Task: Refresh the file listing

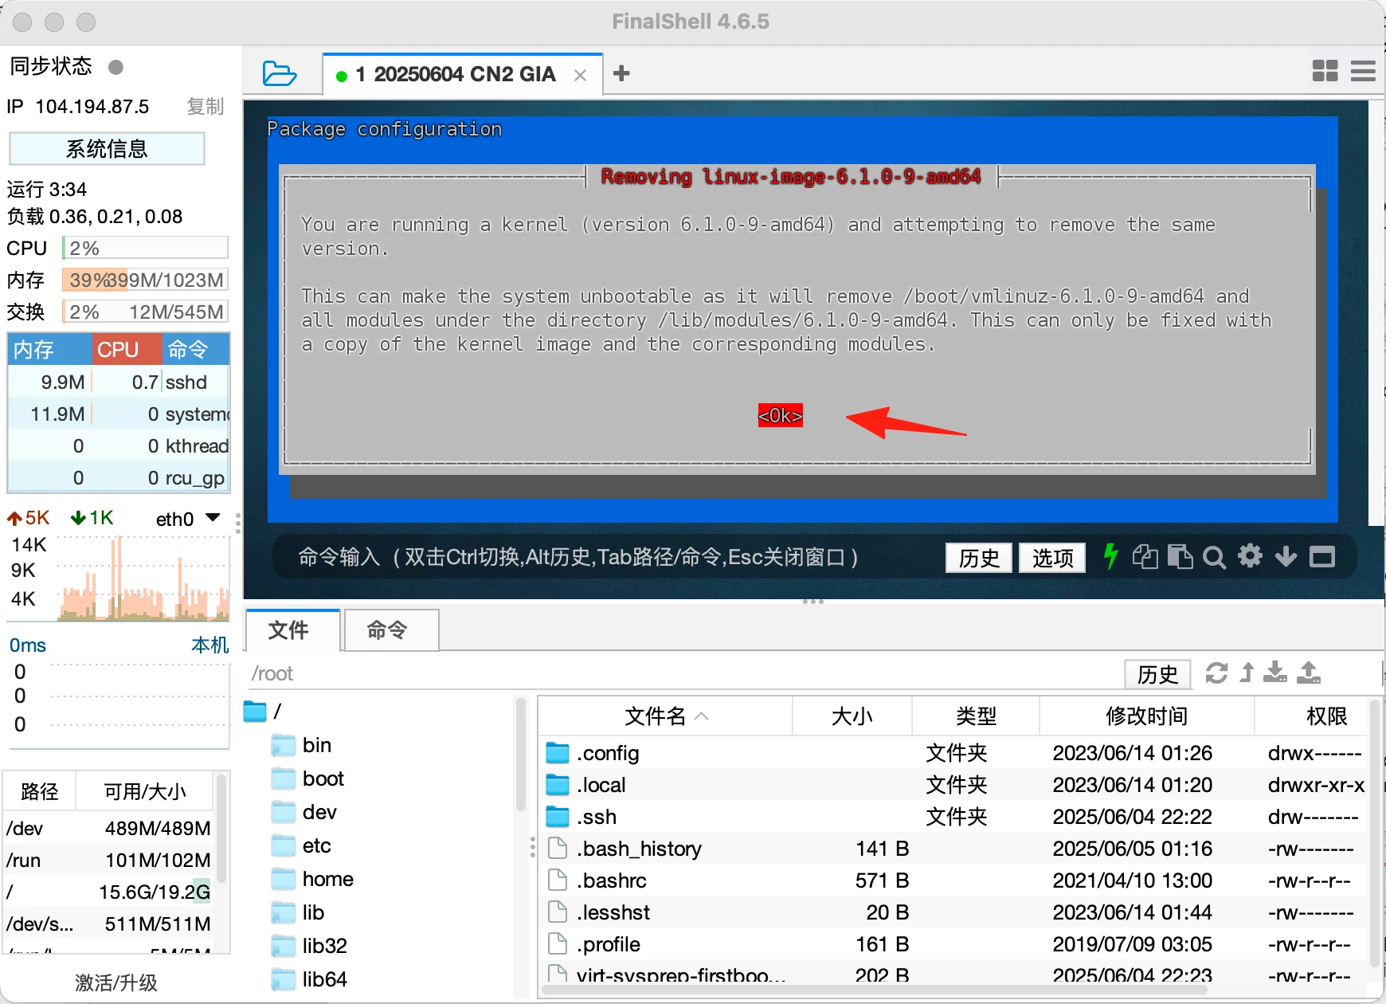Action: (1216, 673)
